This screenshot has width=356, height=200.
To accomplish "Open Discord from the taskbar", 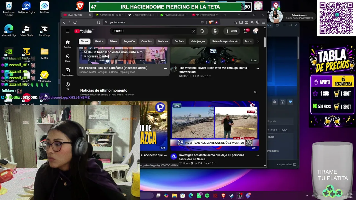I will [248, 196].
